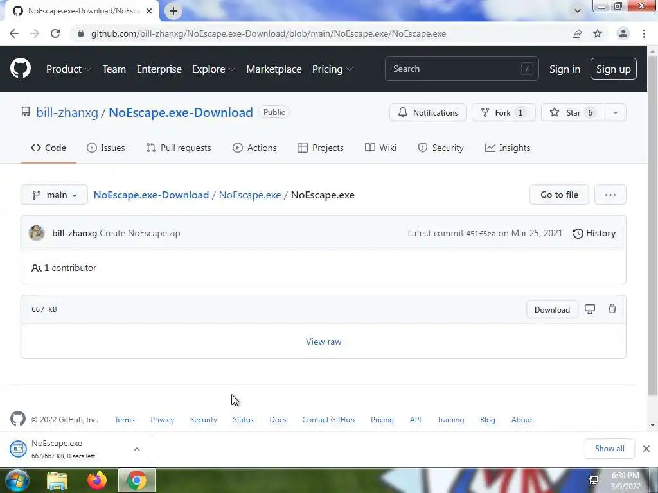This screenshot has width=658, height=493.
Task: Click the browser address bar URL
Action: [269, 33]
